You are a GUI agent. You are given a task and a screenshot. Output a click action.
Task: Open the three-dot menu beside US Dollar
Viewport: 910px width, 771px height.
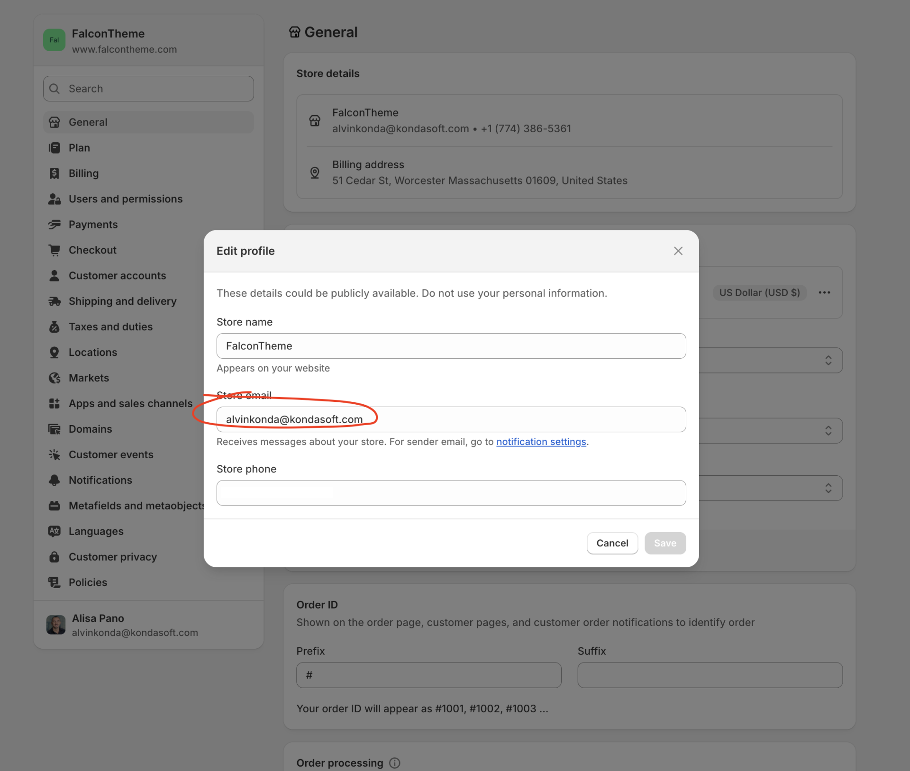[824, 292]
